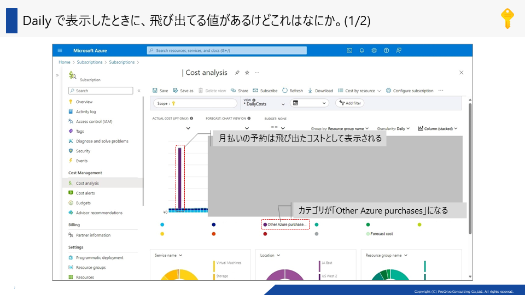The image size is (525, 295).
Task: Click the Add filter button
Action: pyautogui.click(x=350, y=103)
